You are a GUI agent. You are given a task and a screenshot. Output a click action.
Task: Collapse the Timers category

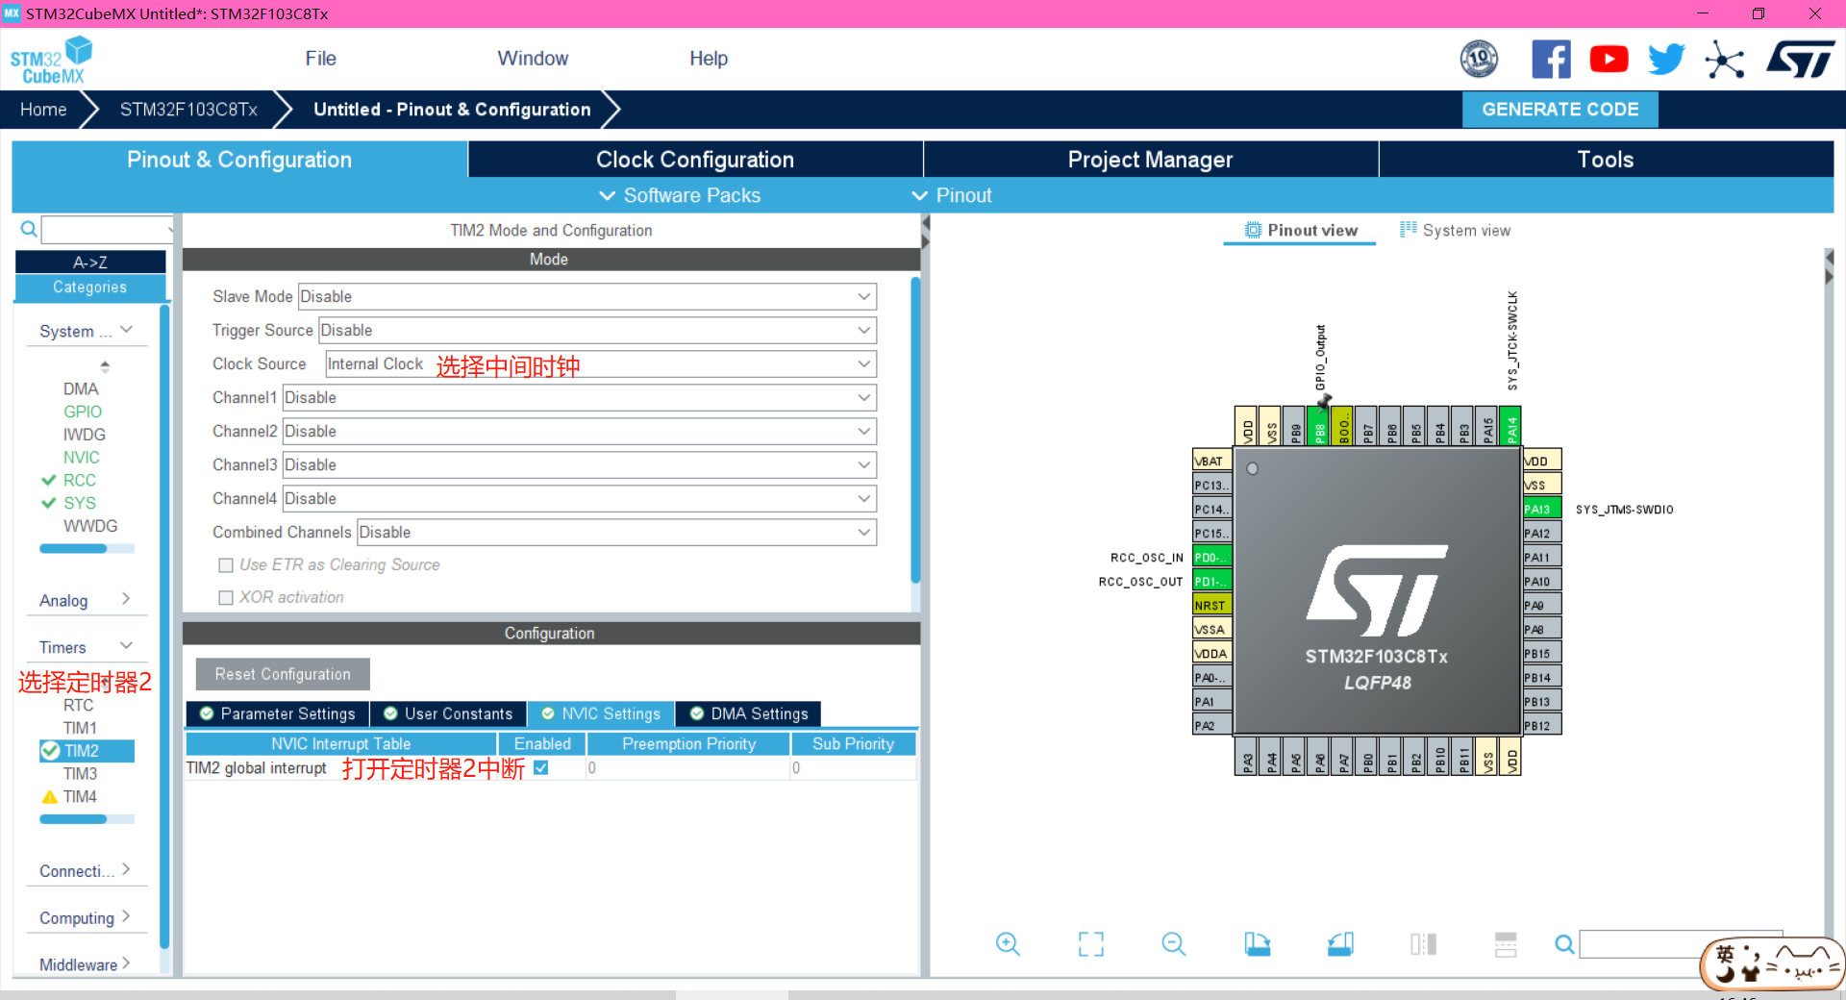[86, 647]
